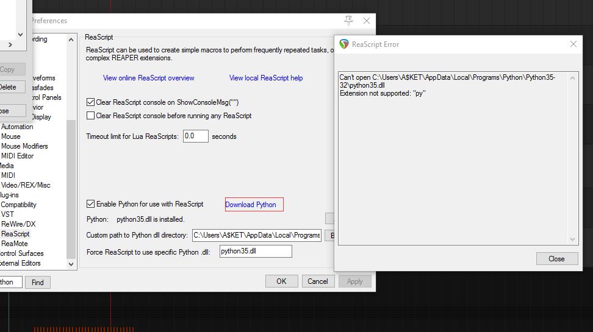The image size is (593, 332).
Task: Select ReaMote in the preferences tree
Action: (x=15, y=244)
